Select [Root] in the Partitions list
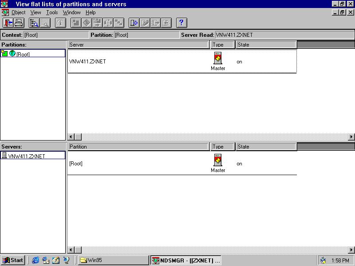355x266 pixels. [x=33, y=53]
